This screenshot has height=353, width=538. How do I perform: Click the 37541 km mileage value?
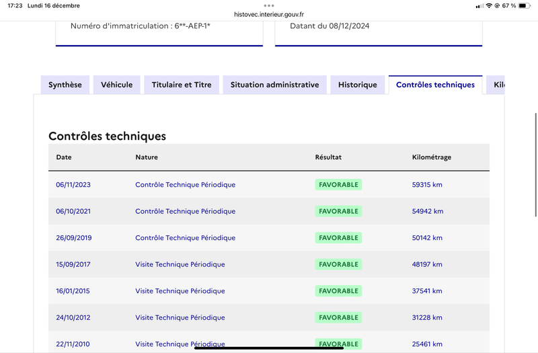coord(427,291)
